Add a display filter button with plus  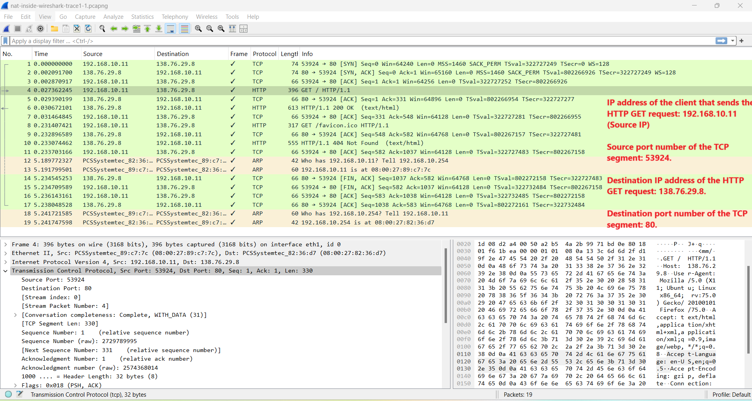pyautogui.click(x=741, y=41)
